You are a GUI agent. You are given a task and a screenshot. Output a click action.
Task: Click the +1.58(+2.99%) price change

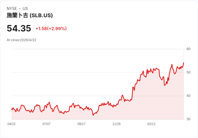pos(51,29)
